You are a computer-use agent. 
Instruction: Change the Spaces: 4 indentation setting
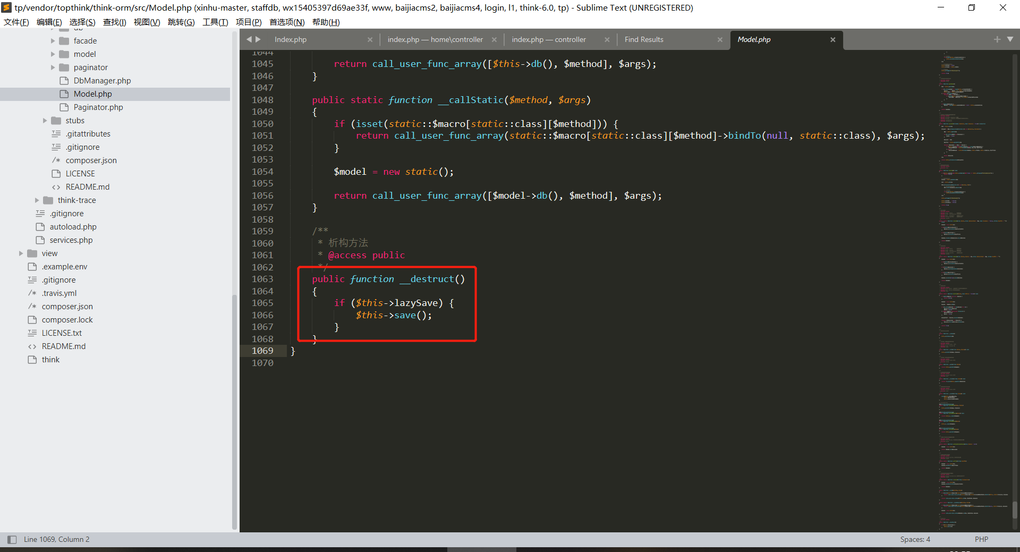coord(915,539)
